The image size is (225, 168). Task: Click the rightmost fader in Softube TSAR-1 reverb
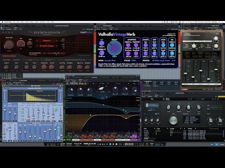click(x=216, y=70)
